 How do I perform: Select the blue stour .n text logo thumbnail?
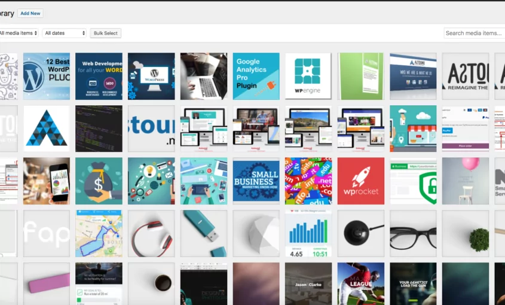click(151, 129)
